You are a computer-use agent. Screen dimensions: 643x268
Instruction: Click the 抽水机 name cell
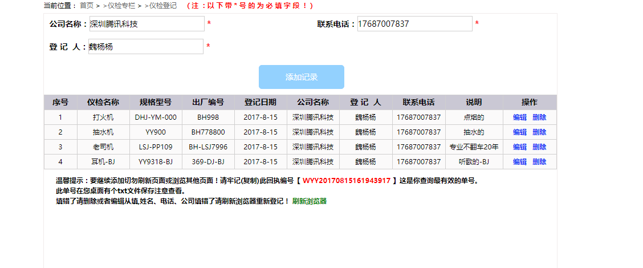[103, 132]
